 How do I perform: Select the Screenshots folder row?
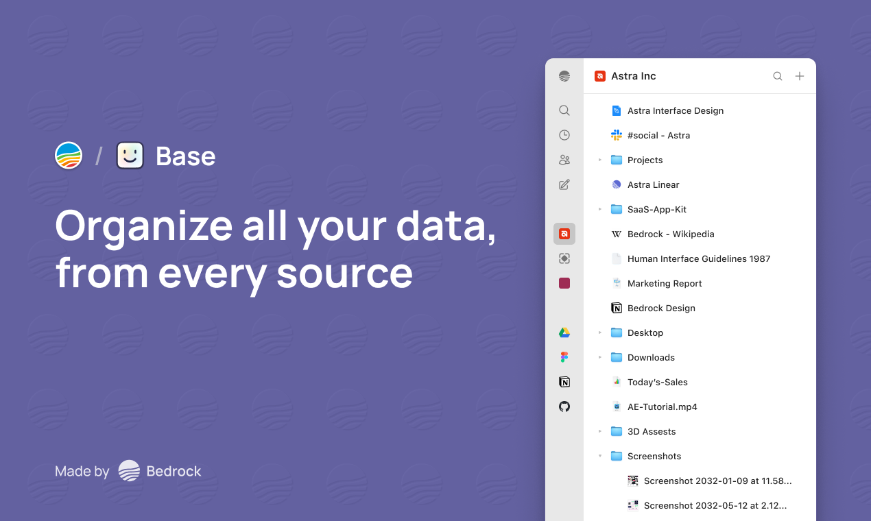tap(700, 456)
